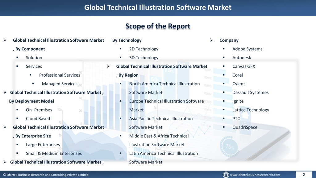Select "Adobe Systems" in the company list

coord(247,49)
